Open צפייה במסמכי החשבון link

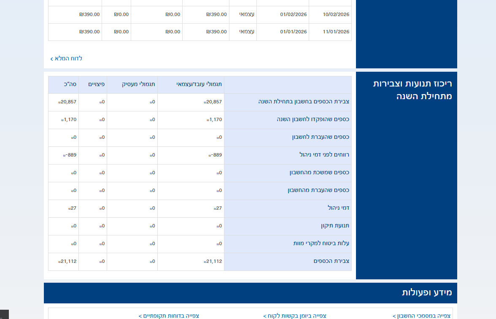click(421, 316)
